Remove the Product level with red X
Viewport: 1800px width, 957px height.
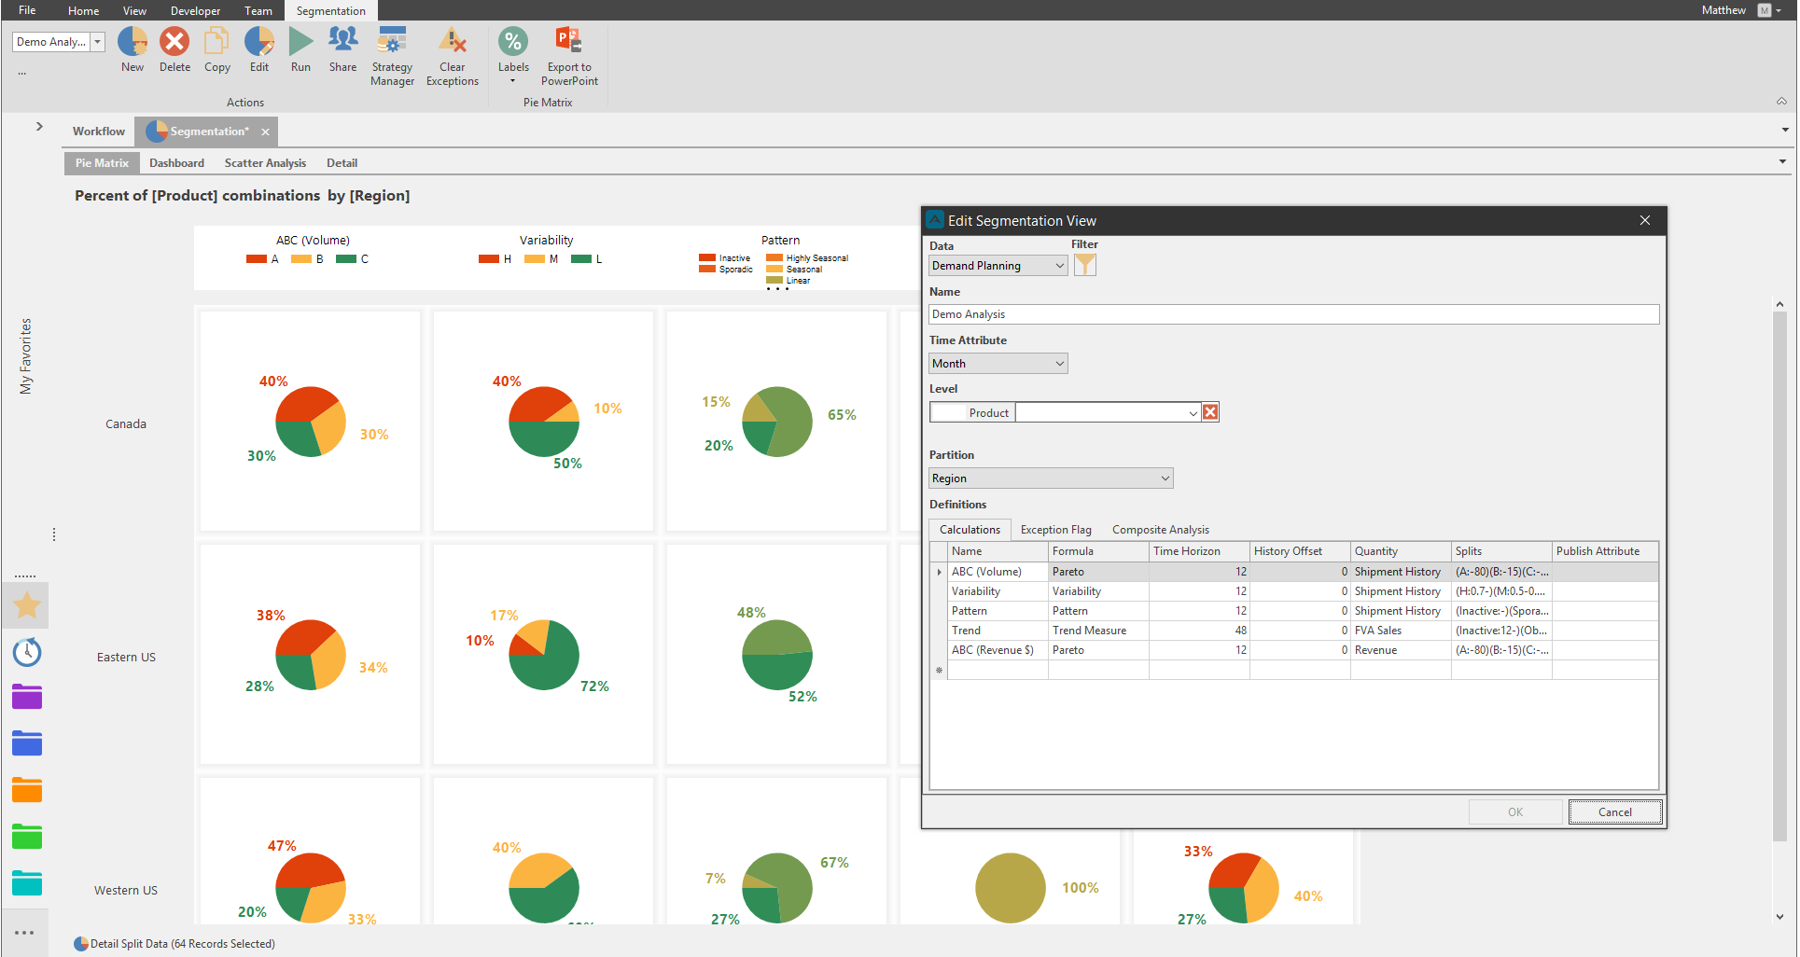click(1210, 412)
